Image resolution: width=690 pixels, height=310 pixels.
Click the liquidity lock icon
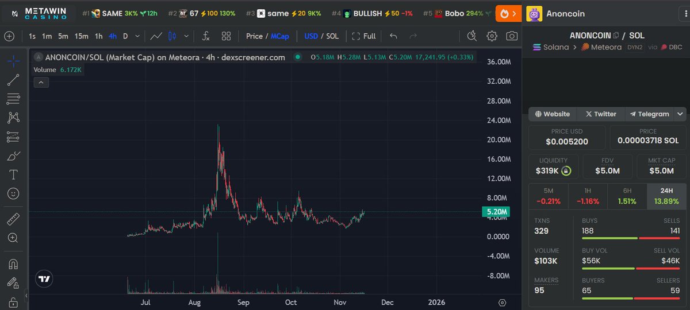pos(566,170)
